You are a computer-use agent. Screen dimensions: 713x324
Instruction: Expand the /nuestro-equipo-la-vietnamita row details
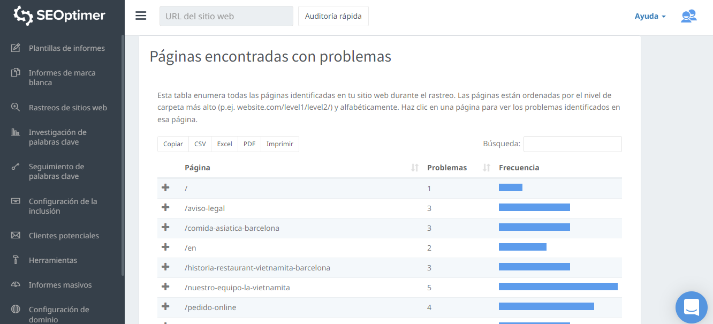[x=165, y=287]
